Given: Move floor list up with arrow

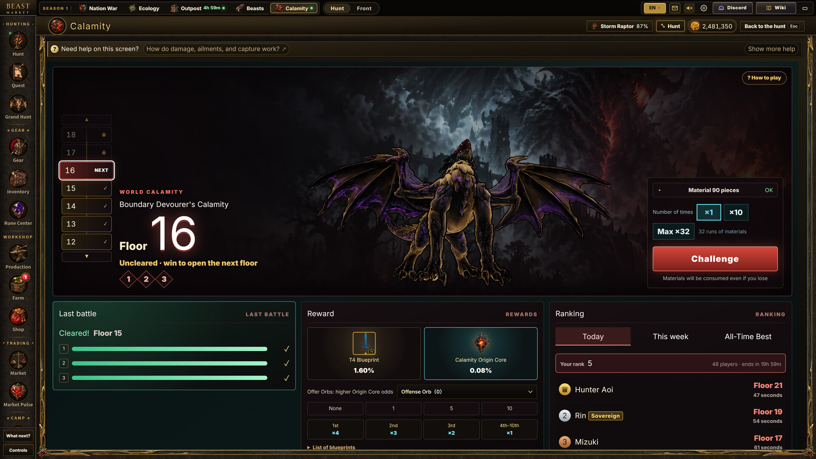Looking at the screenshot, I should coord(87,120).
